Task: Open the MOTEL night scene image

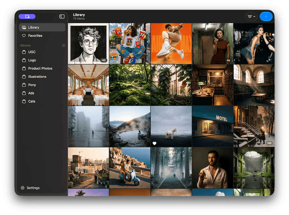Action: pos(213,126)
